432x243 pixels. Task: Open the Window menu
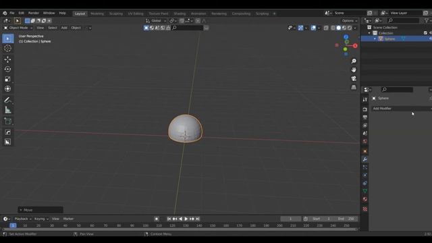click(x=49, y=13)
